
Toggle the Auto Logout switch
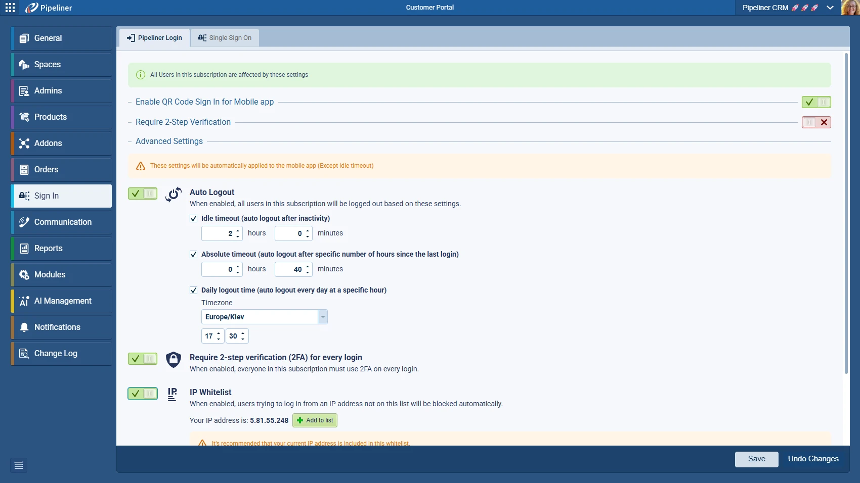click(143, 194)
